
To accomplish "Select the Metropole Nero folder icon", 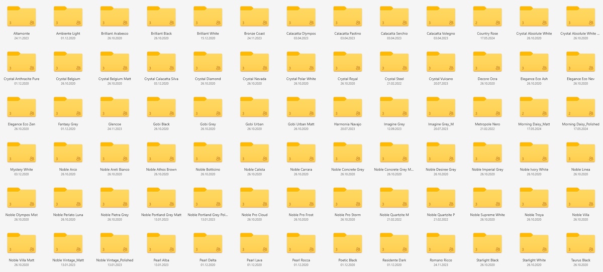I will tap(487, 107).
